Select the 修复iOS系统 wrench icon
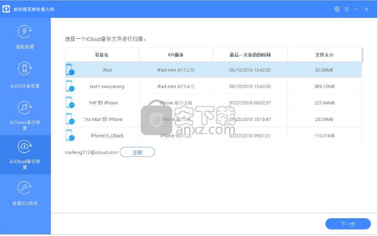The width and height of the screenshot is (378, 236). pyautogui.click(x=25, y=188)
